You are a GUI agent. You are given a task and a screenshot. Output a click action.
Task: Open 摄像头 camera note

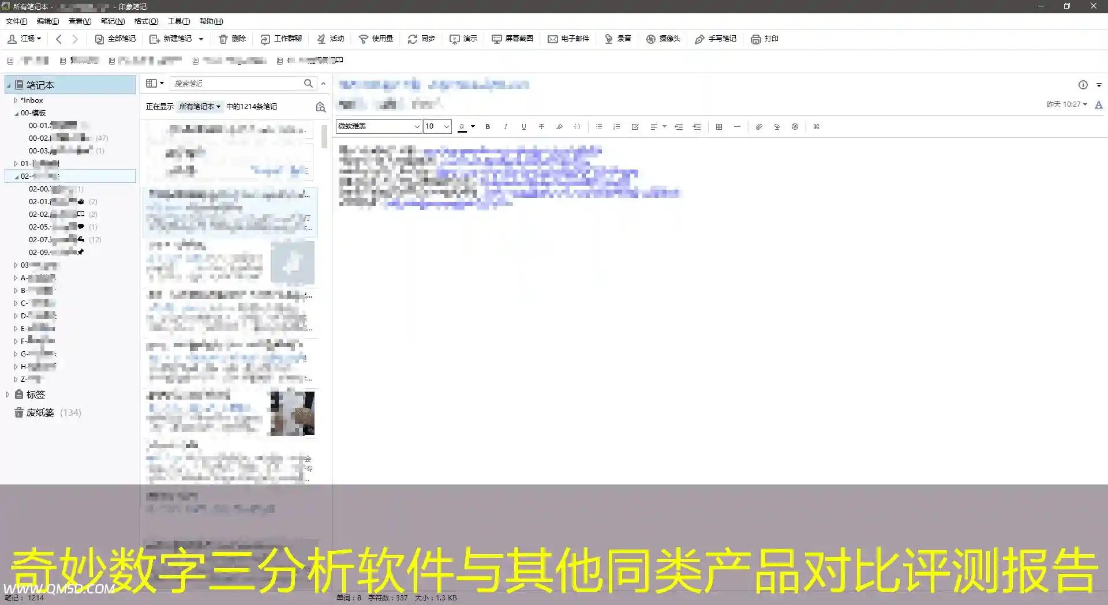663,39
